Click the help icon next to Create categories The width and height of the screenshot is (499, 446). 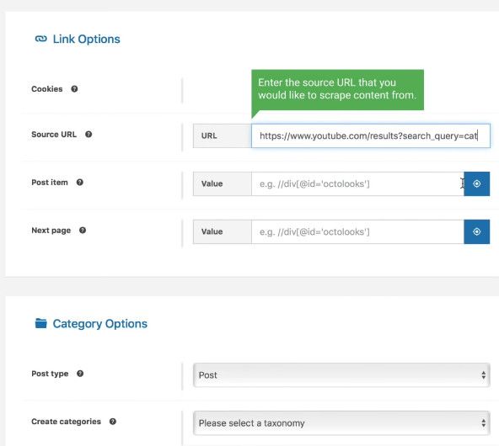(113, 422)
